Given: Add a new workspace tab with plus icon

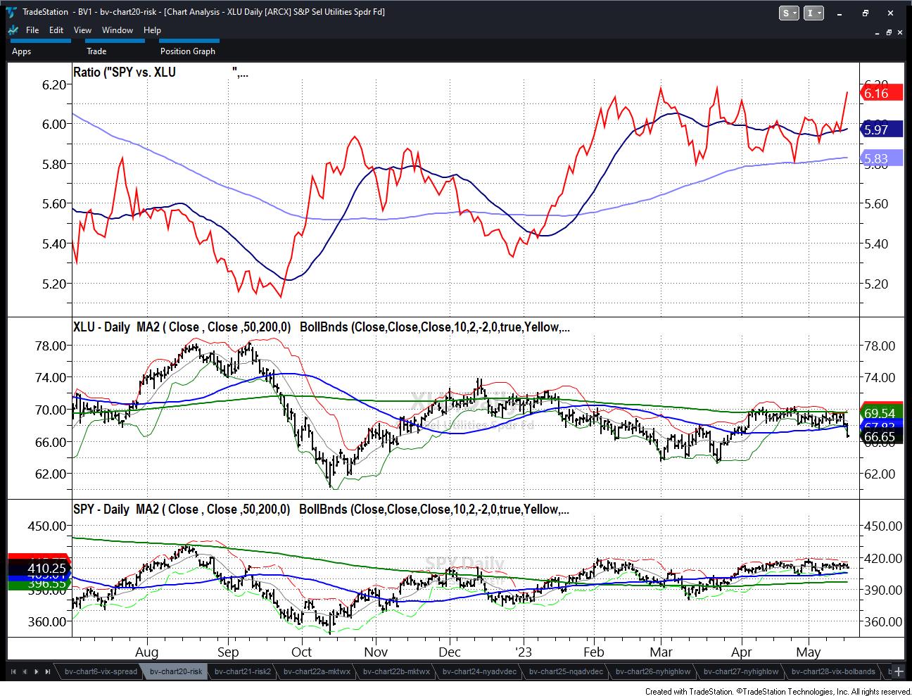Looking at the screenshot, I should pos(898,671).
